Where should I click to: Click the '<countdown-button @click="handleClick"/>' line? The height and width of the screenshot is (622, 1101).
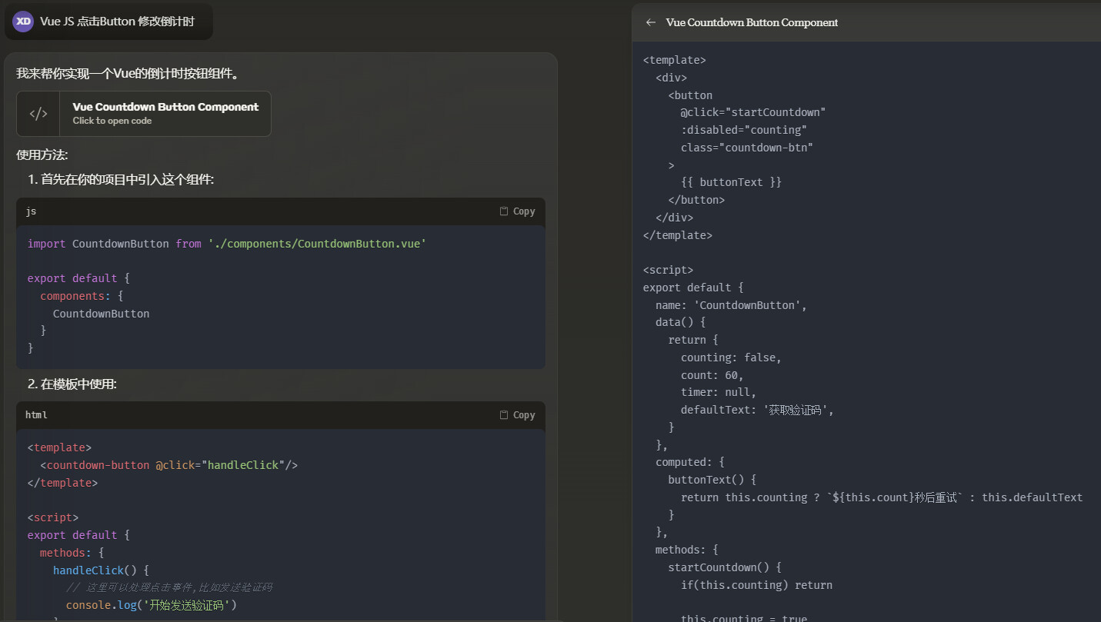point(169,465)
